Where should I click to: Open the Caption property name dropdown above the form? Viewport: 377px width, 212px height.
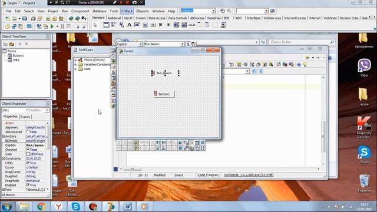click(x=141, y=44)
